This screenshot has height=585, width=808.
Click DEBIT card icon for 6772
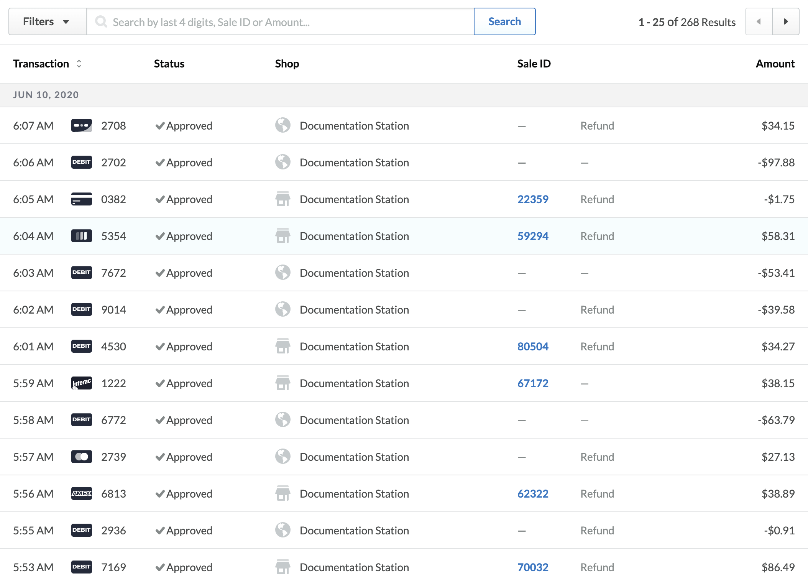[x=82, y=420]
